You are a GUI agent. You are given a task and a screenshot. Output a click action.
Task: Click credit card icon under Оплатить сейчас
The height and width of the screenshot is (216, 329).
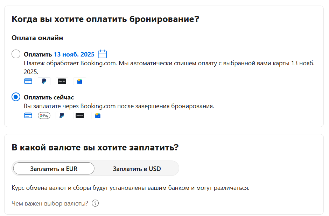[x=28, y=116]
